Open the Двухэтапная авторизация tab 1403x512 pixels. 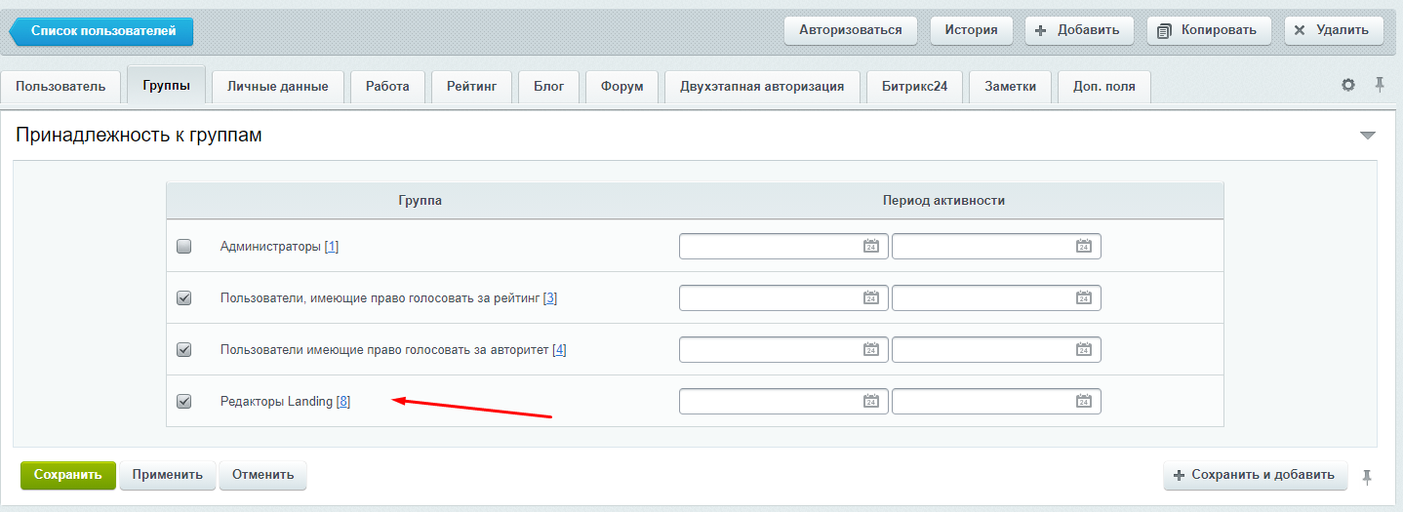[762, 87]
